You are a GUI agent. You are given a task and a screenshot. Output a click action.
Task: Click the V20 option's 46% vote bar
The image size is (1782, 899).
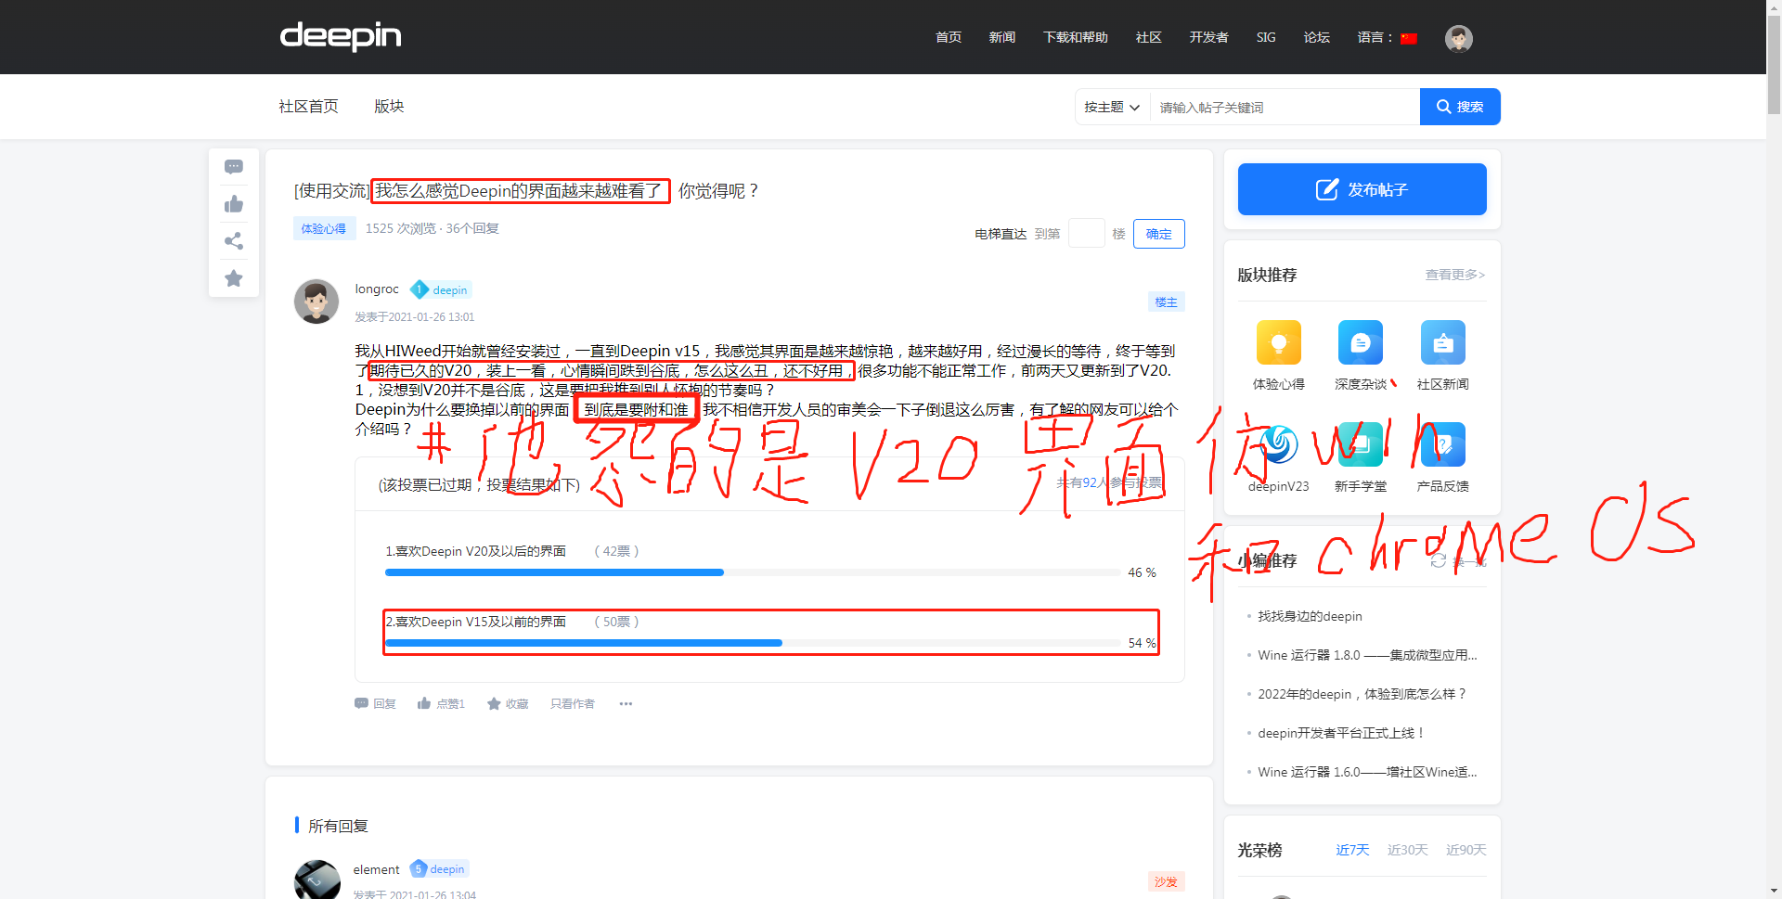753,572
